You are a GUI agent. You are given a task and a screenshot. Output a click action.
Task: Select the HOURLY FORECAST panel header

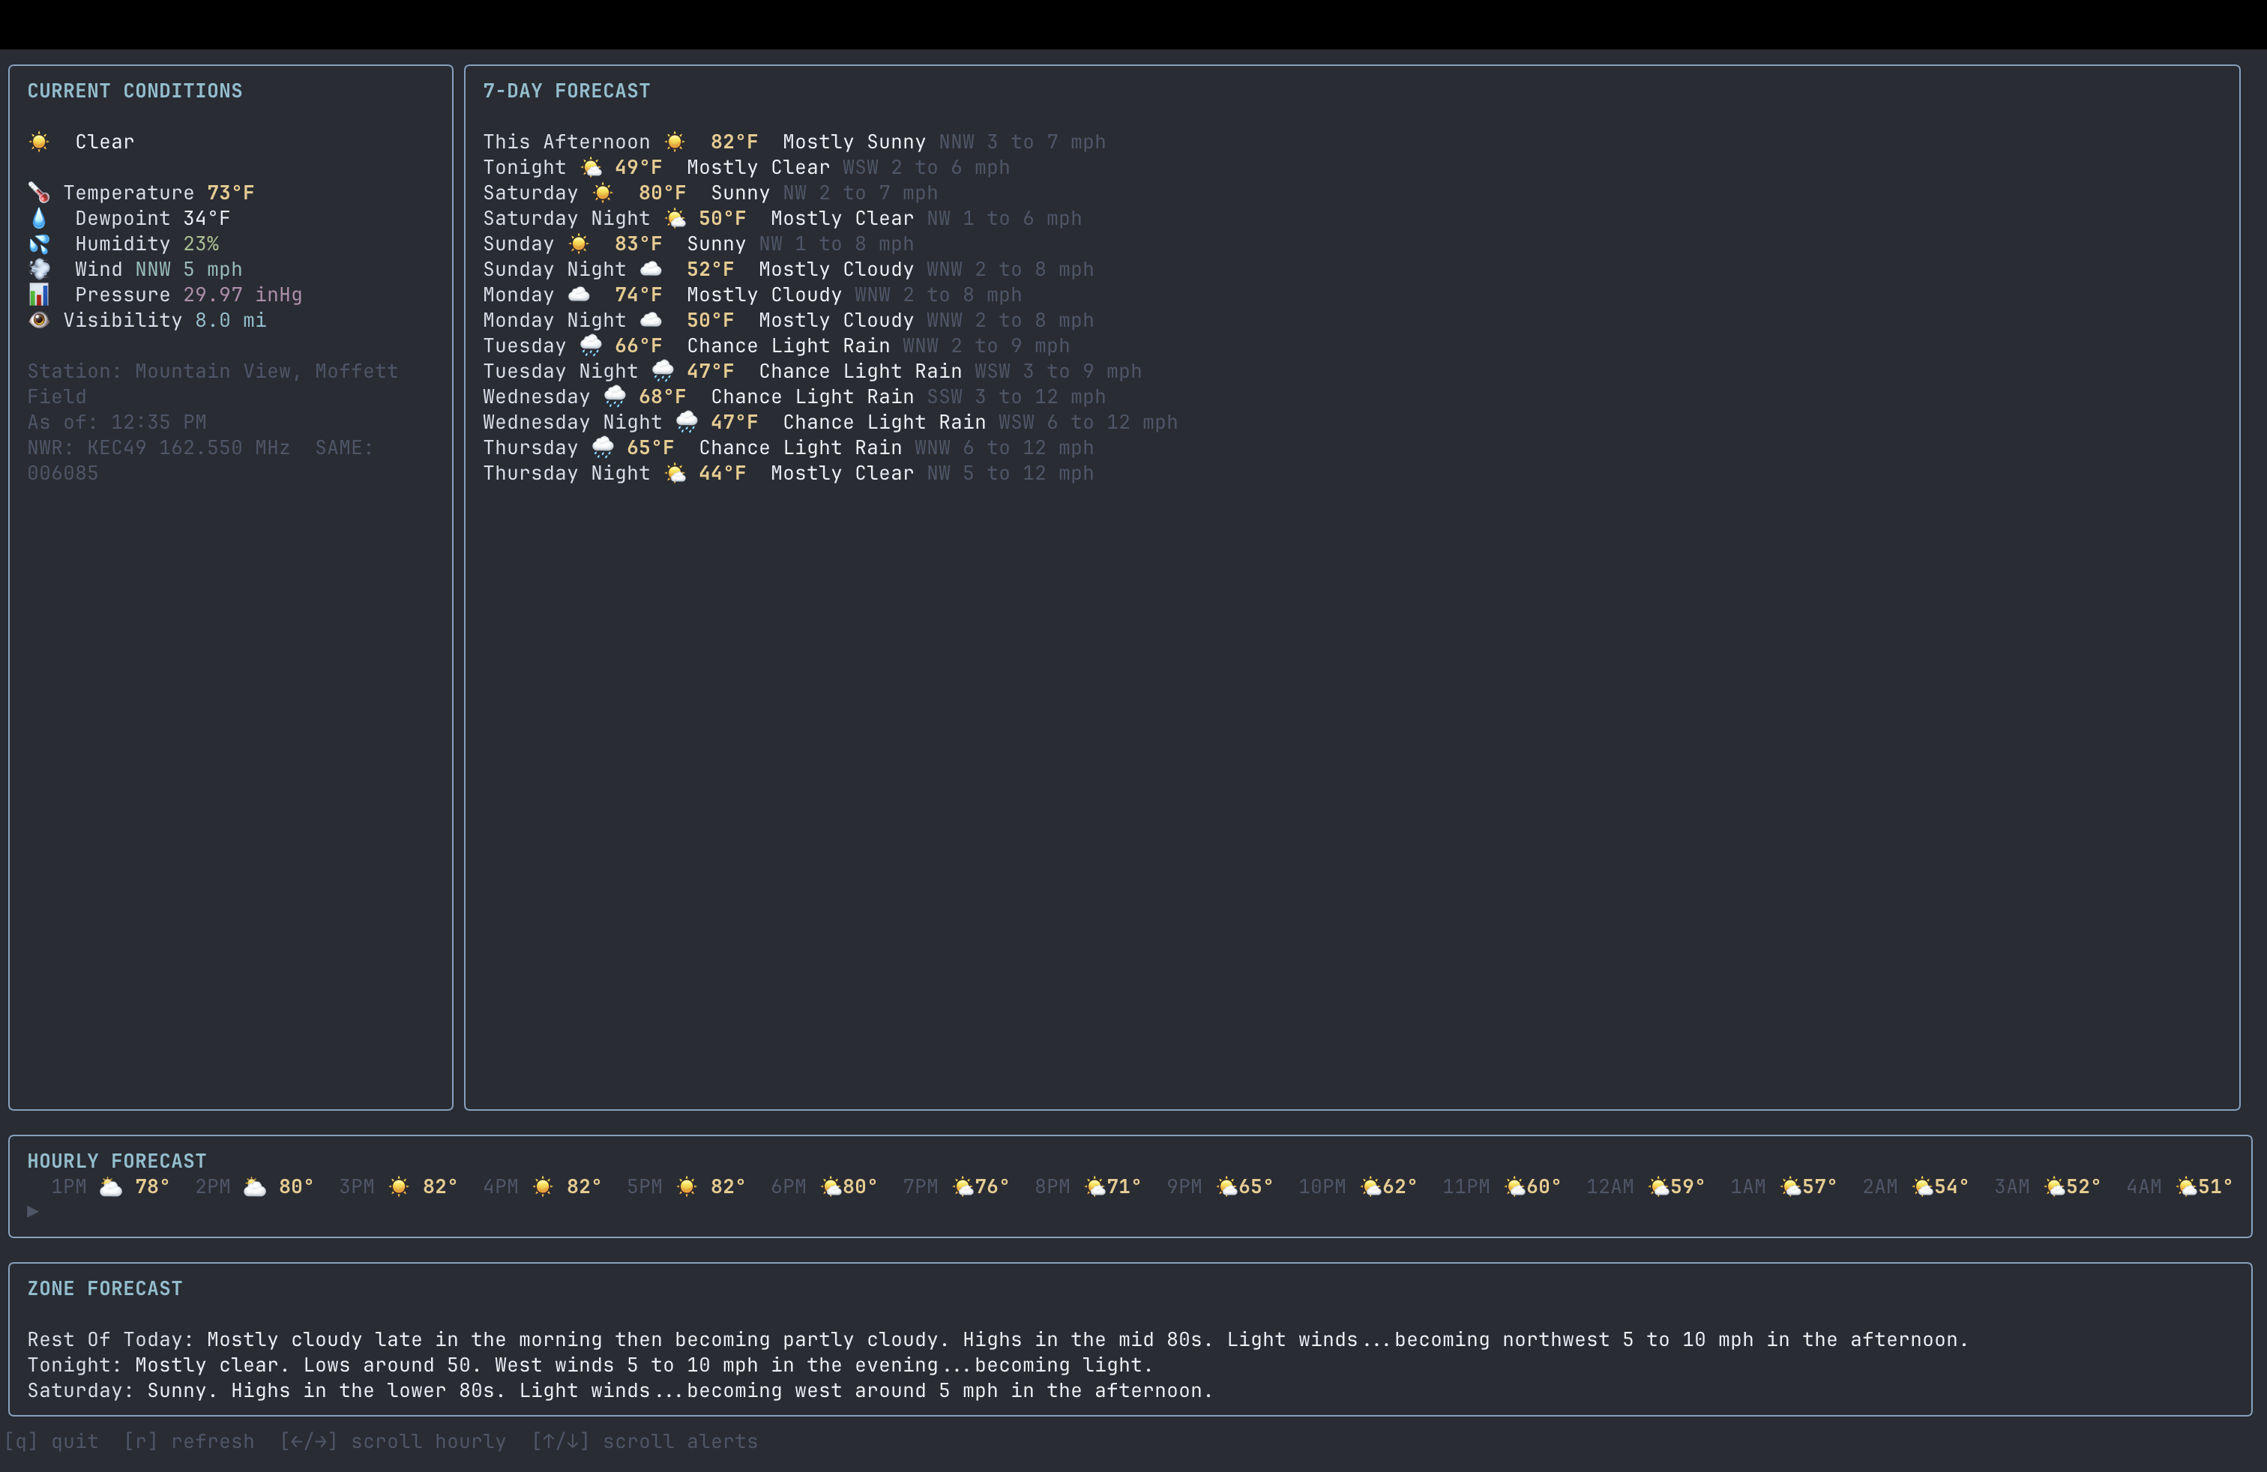click(x=117, y=1159)
